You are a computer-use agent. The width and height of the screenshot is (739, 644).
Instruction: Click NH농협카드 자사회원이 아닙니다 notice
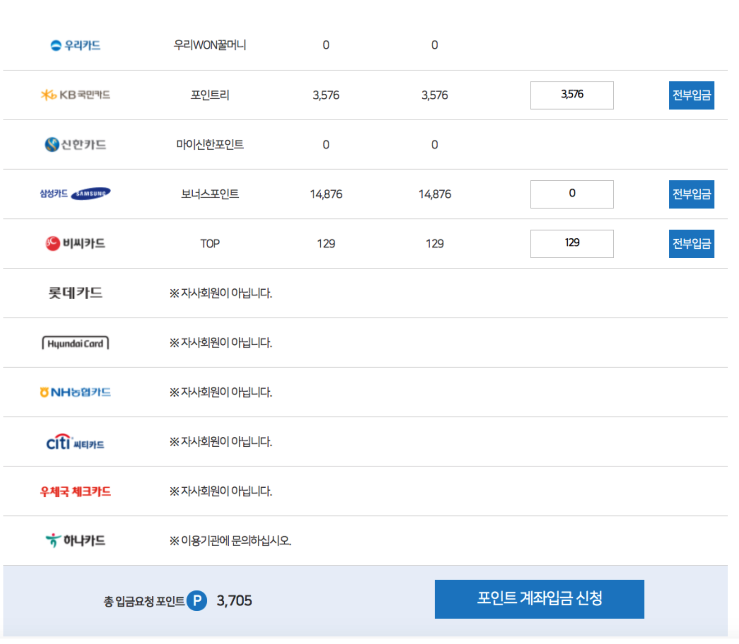[221, 392]
